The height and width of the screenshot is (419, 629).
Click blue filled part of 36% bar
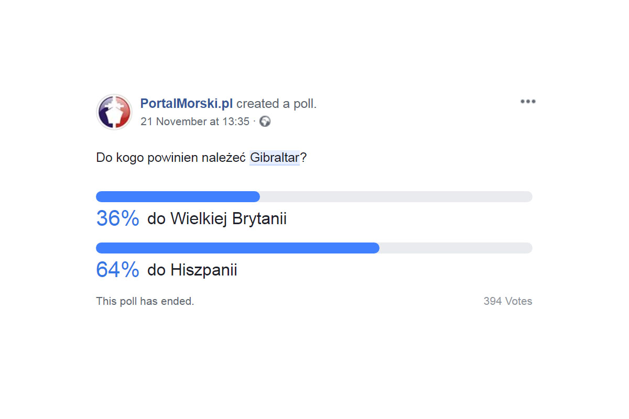point(178,197)
